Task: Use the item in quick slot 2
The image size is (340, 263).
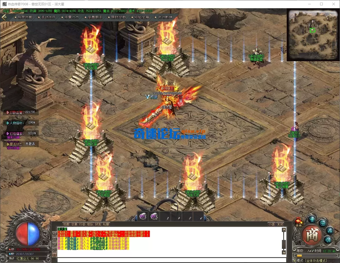Action: (x=154, y=217)
